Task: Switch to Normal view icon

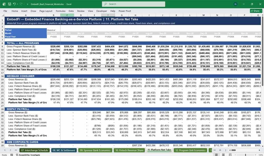Action: [x=216, y=155]
